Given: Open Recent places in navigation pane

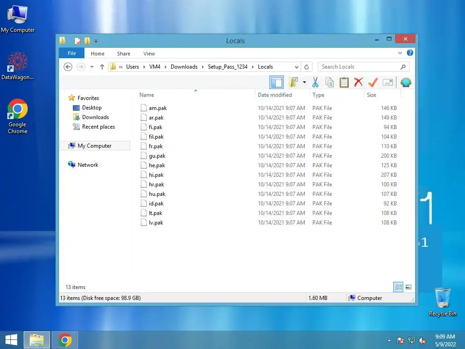Looking at the screenshot, I should pyautogui.click(x=99, y=127).
